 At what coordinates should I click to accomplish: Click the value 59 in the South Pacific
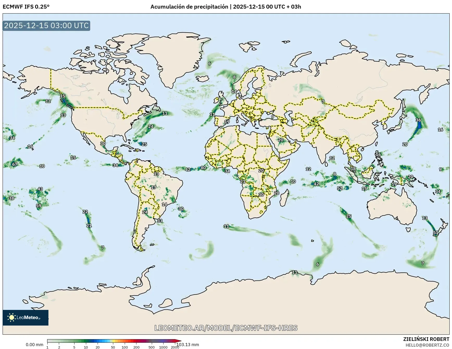pyautogui.click(x=39, y=206)
